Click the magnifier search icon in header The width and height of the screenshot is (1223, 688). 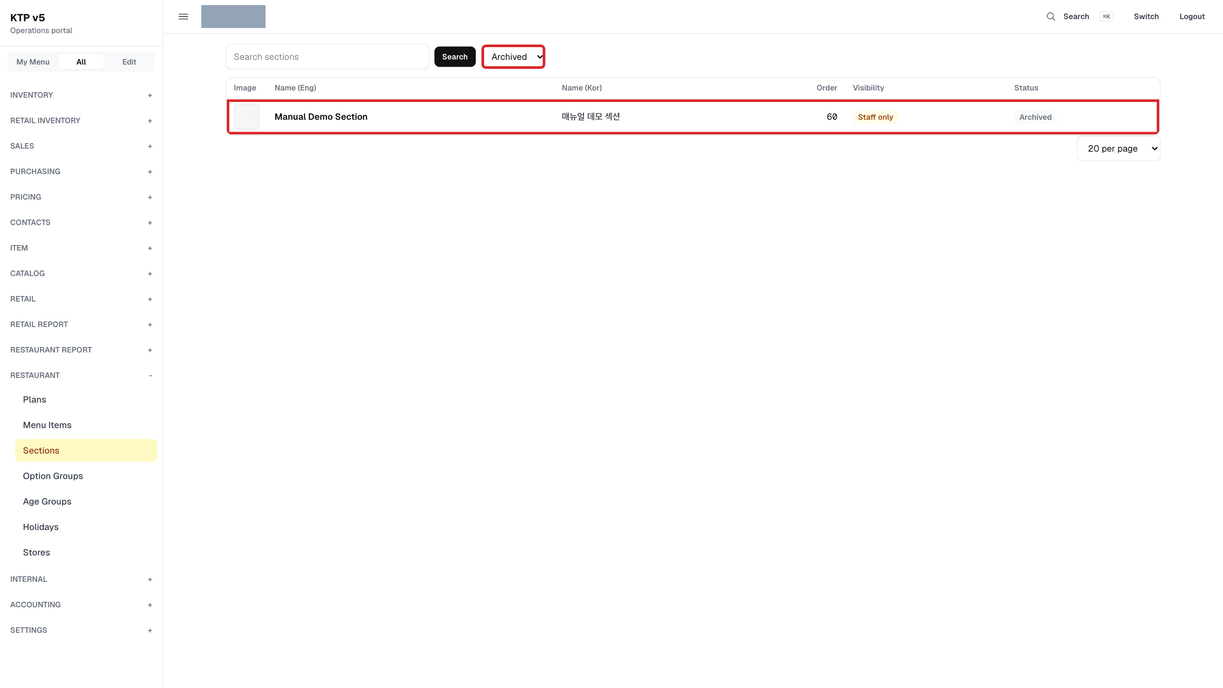[1051, 17]
